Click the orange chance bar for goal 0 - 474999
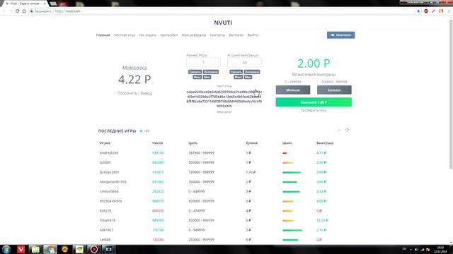Screen dimensions: 453x254 [x=288, y=211]
